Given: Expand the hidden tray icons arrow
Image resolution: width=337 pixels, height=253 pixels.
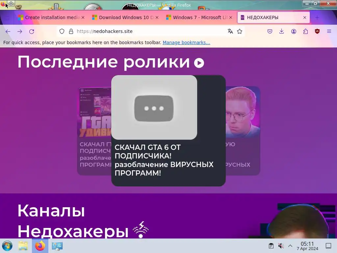Looking at the screenshot, I should [290, 246].
